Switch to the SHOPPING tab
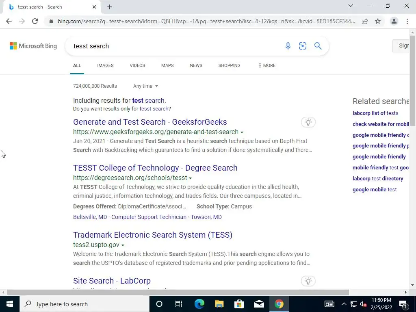416x312 pixels. pos(229,65)
